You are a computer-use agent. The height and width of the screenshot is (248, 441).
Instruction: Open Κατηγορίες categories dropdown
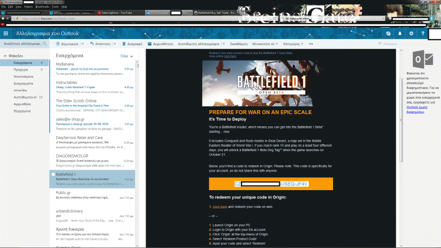(293, 44)
